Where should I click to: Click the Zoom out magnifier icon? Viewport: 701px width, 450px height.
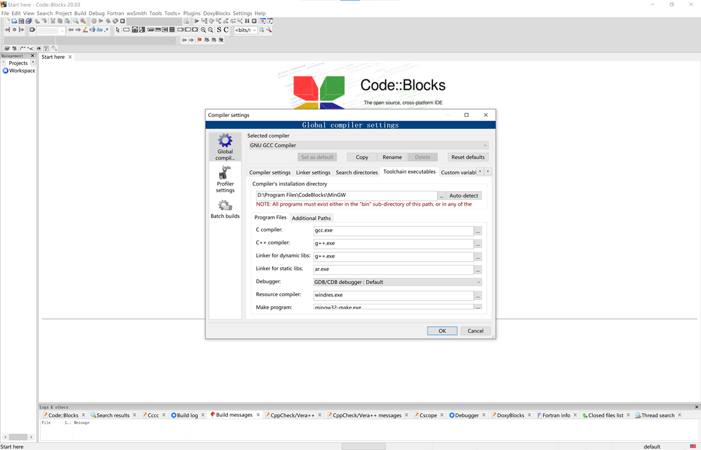tap(210, 30)
